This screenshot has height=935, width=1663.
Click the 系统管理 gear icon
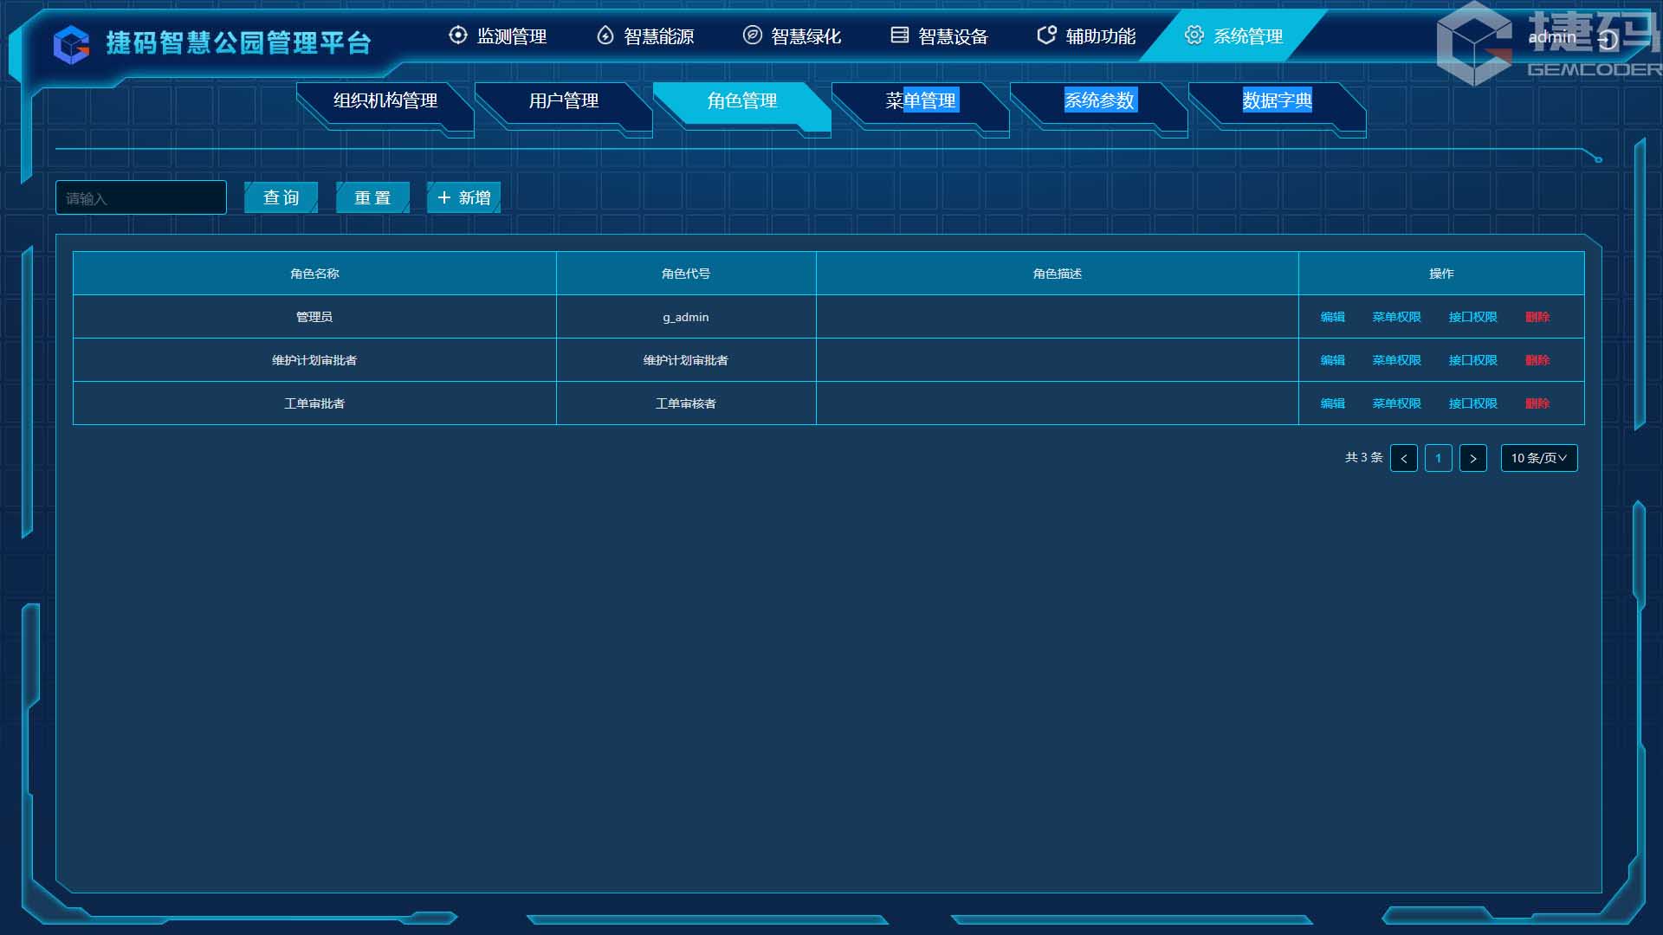1194,35
